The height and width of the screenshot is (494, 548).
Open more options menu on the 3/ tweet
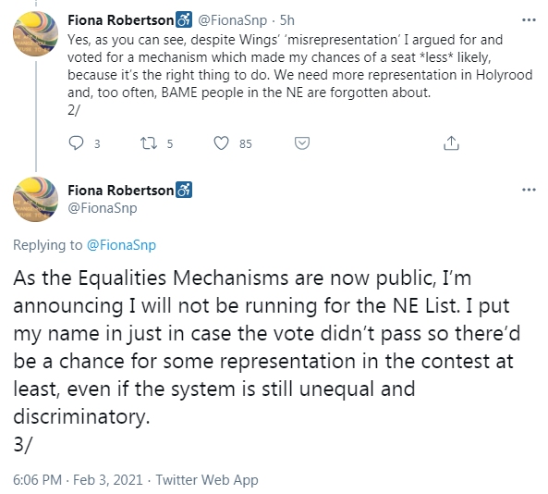(x=529, y=190)
